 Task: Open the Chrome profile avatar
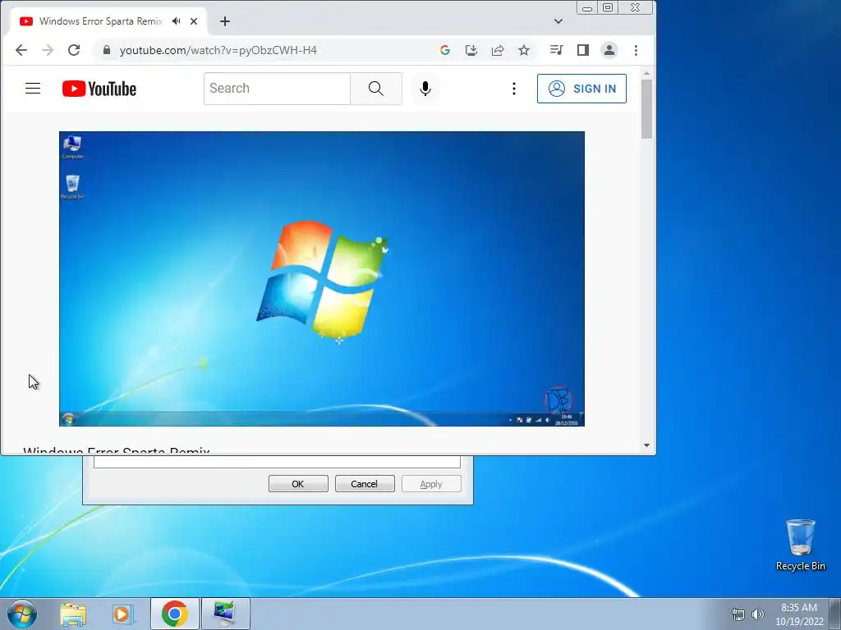point(609,50)
